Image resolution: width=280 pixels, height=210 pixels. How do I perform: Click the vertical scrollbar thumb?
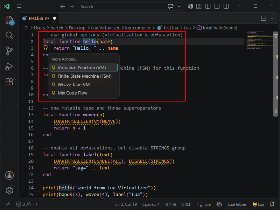[275, 74]
